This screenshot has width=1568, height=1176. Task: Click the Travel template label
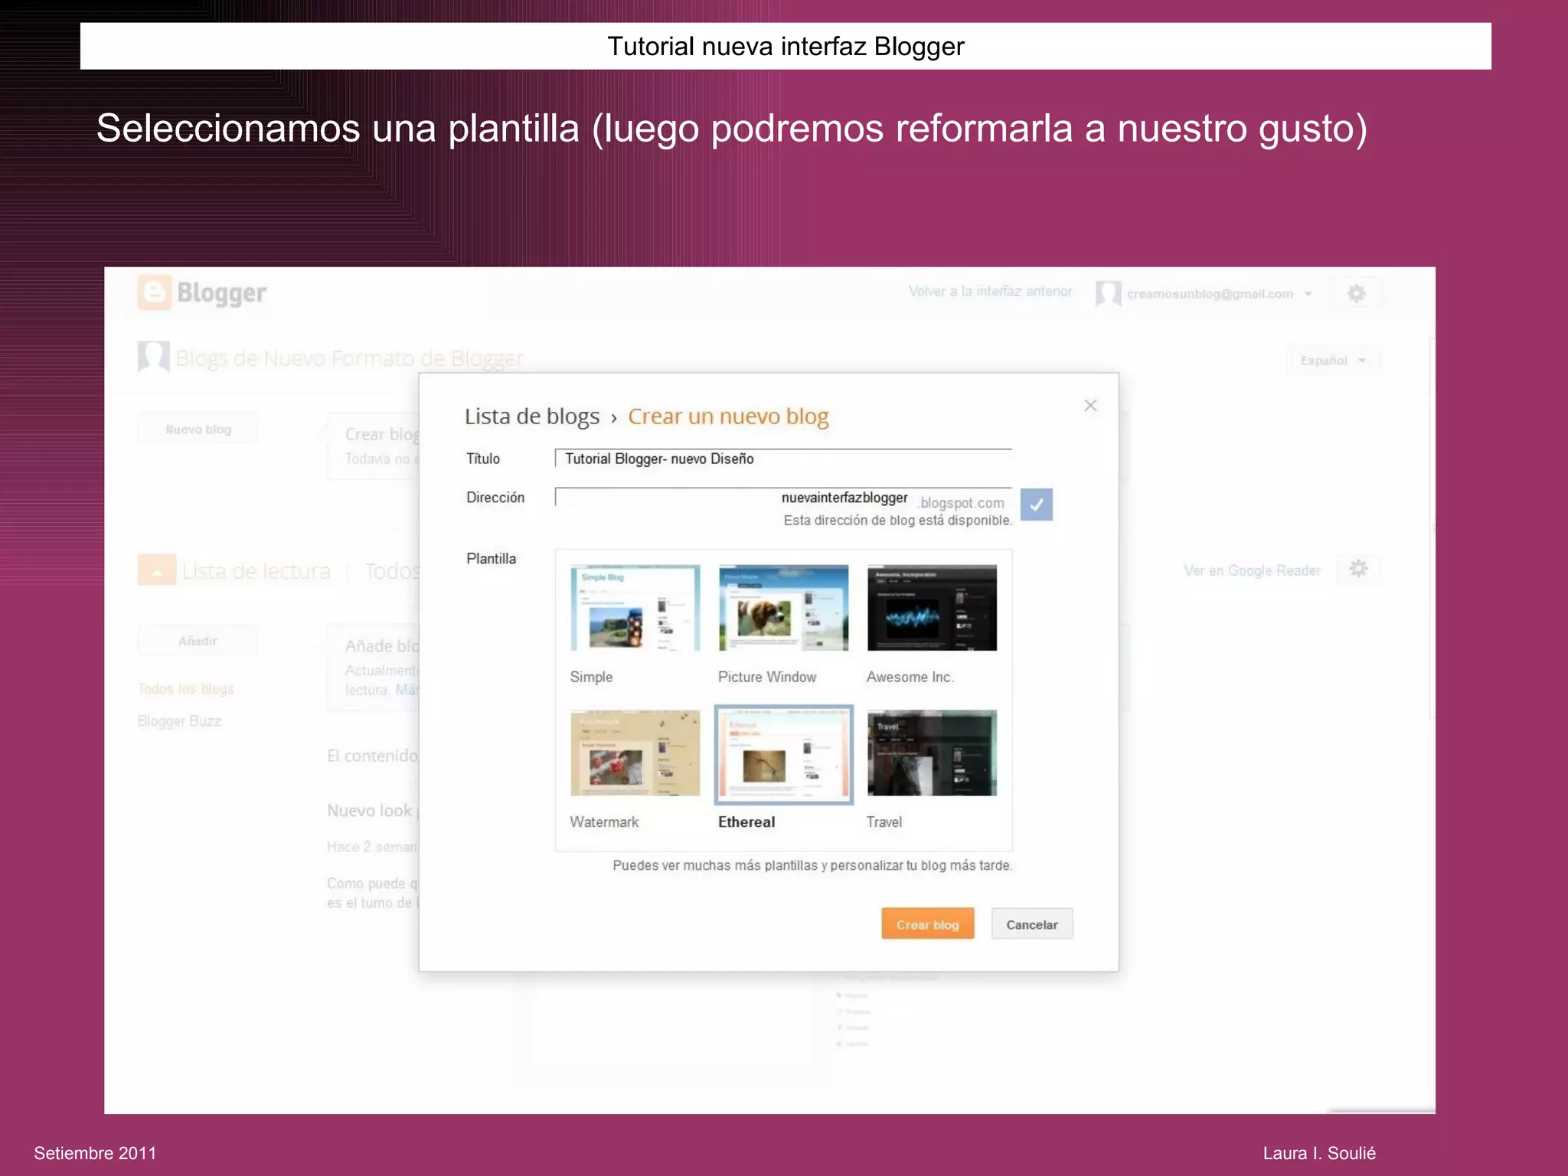pos(884,822)
